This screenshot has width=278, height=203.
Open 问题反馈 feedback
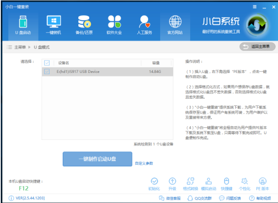tap(230, 198)
